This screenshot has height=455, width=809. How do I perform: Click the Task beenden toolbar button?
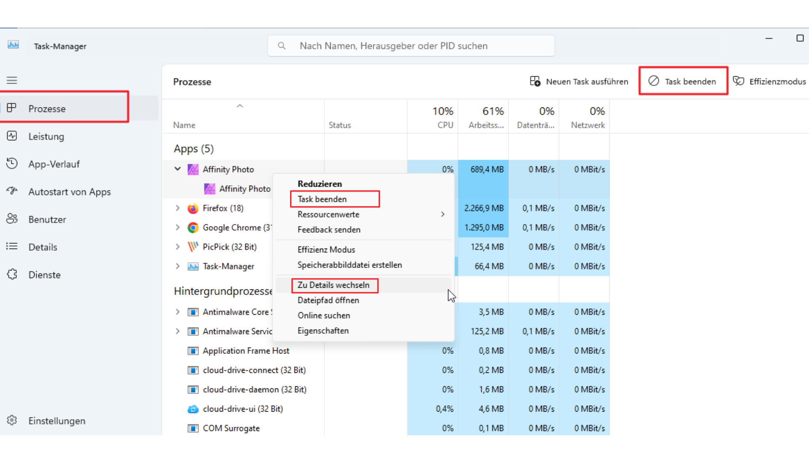(683, 81)
